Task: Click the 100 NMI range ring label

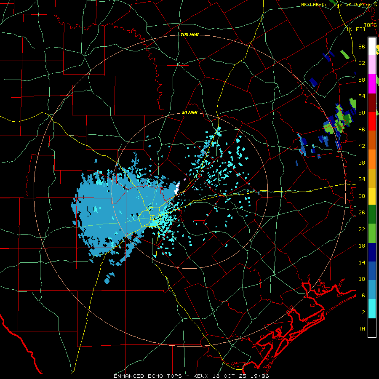Action: tap(189, 35)
